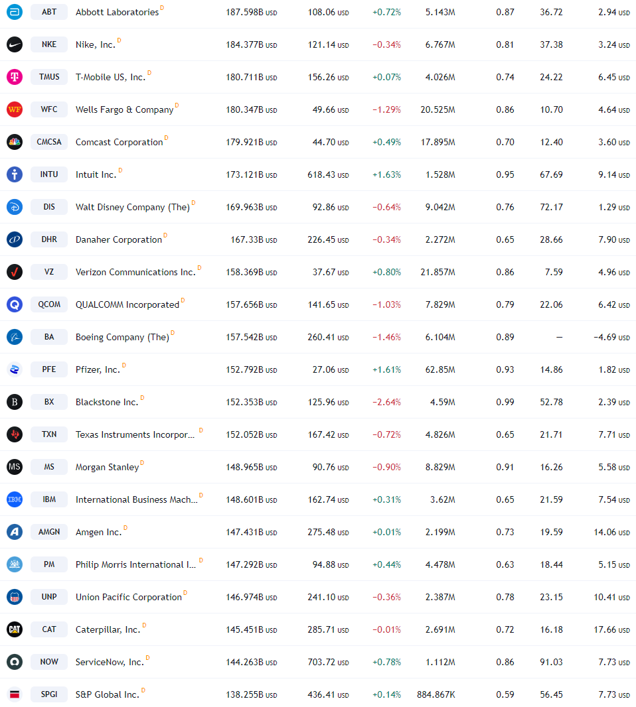Click the Pfizer logo icon

click(15, 369)
